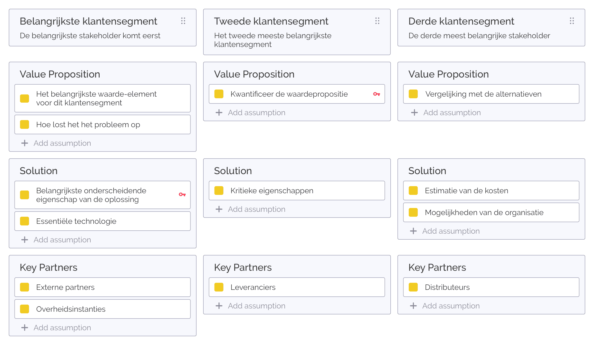Open the Distributeurs assumption card
The height and width of the screenshot is (345, 594).
(491, 287)
